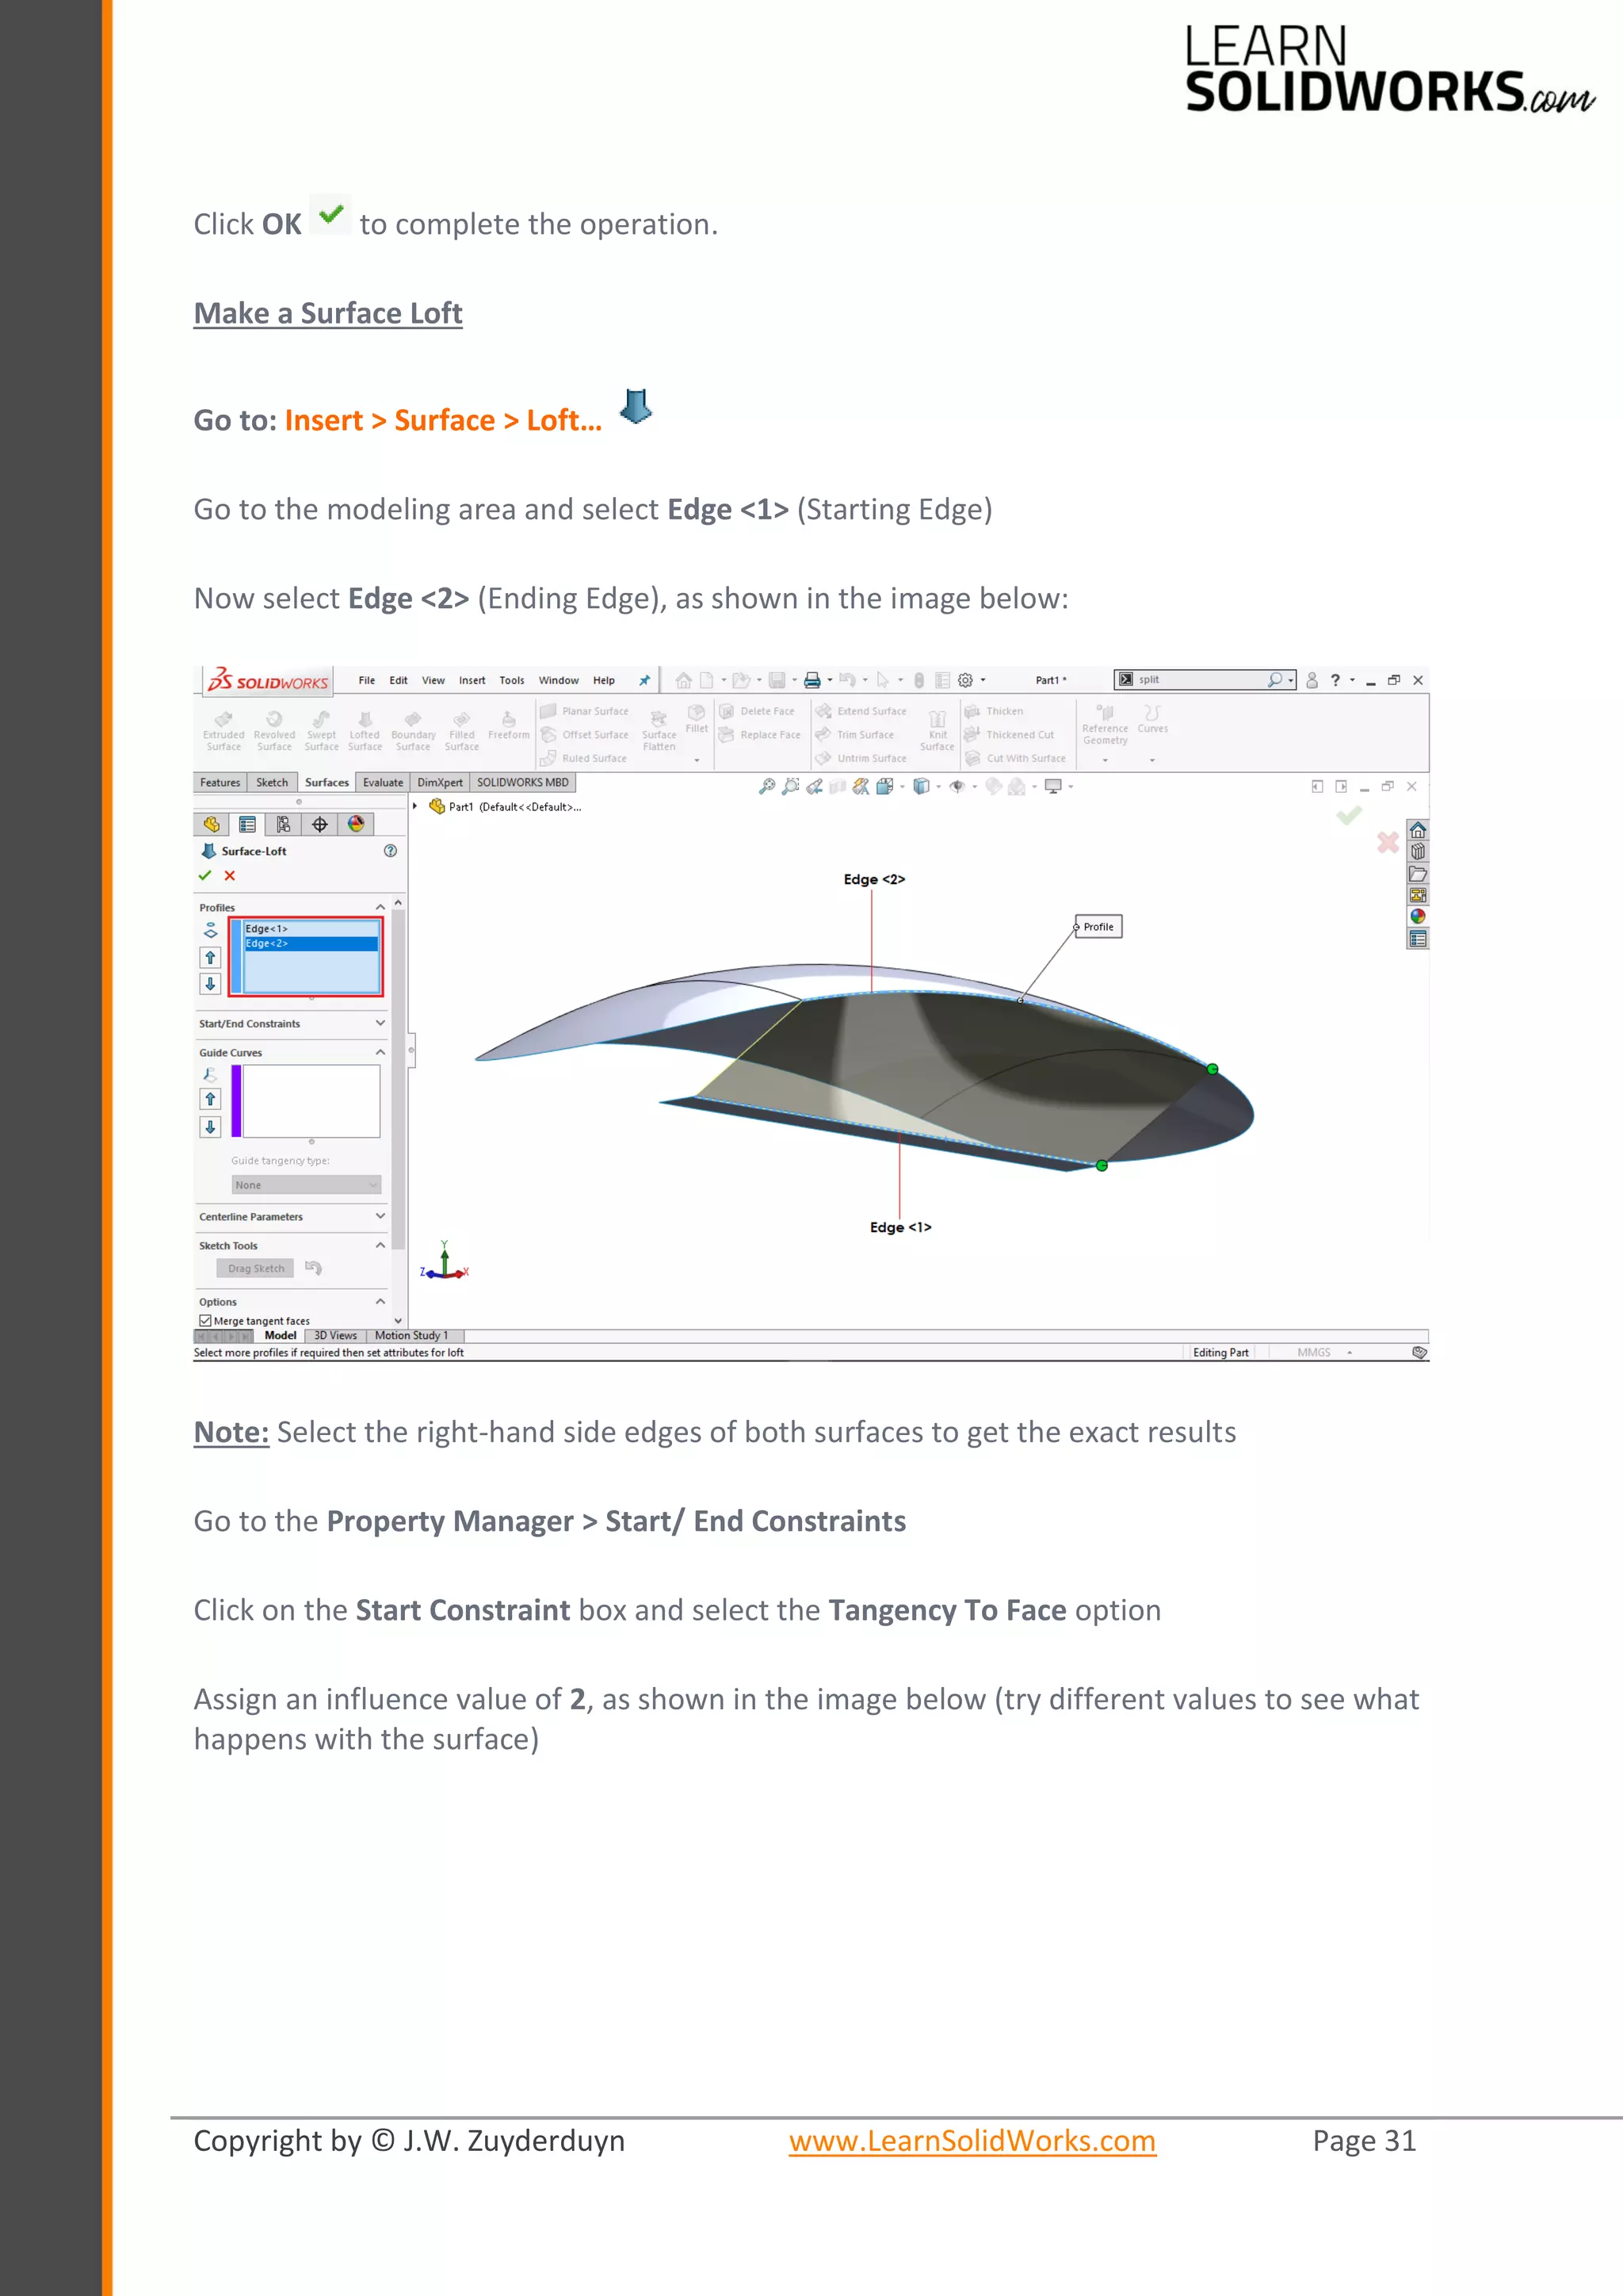Screen dimensions: 1623x2296
Task: Select the Swept Surface tool
Action: [x=321, y=731]
